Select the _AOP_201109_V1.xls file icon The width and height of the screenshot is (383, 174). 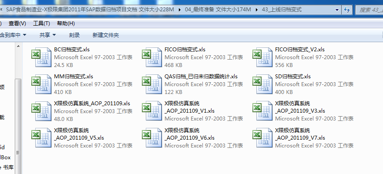[152, 111]
